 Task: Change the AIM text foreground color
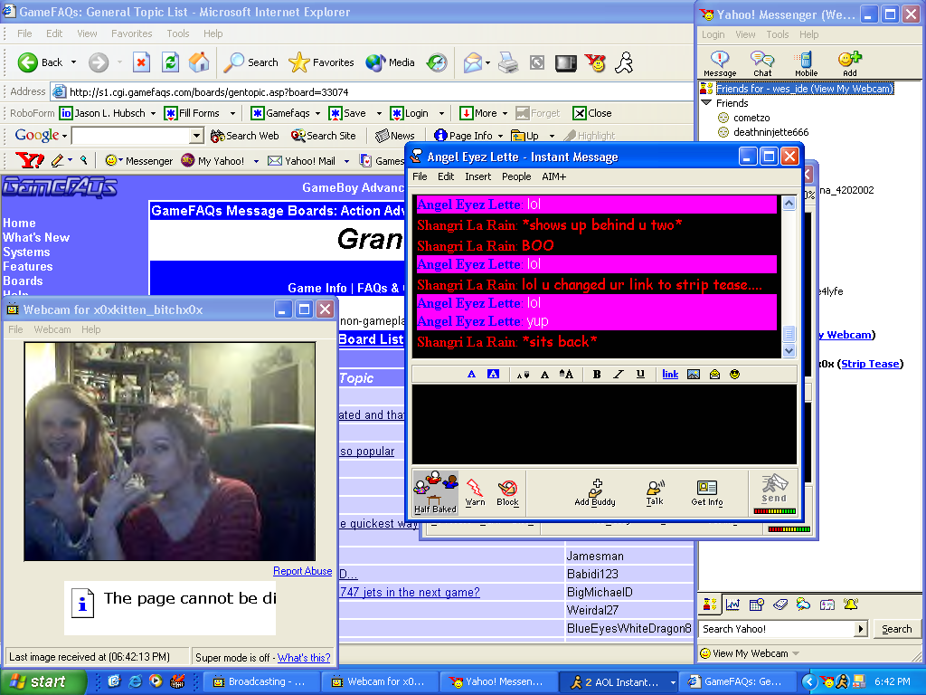[x=471, y=374]
